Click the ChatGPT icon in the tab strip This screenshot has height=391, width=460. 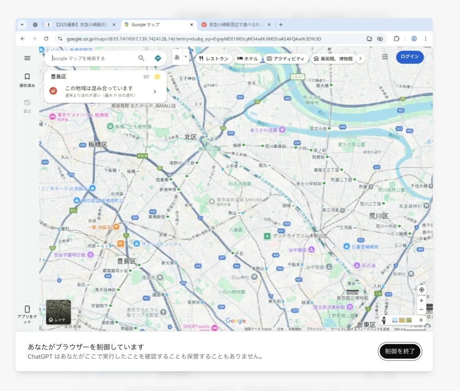pyautogui.click(x=35, y=25)
